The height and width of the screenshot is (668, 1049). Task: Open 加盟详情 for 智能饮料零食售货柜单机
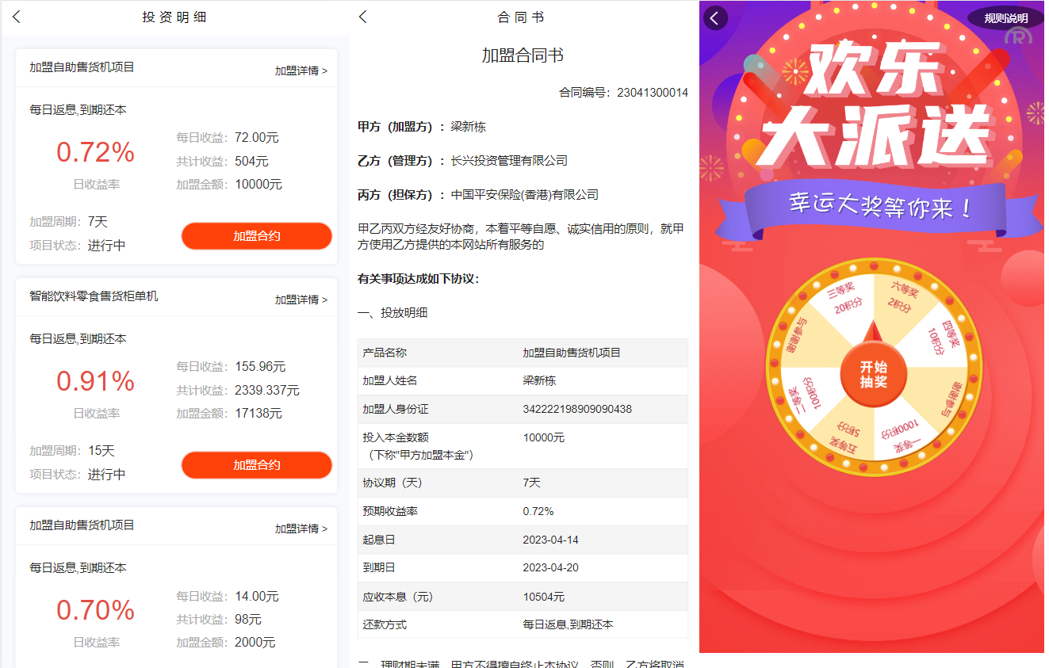click(301, 300)
